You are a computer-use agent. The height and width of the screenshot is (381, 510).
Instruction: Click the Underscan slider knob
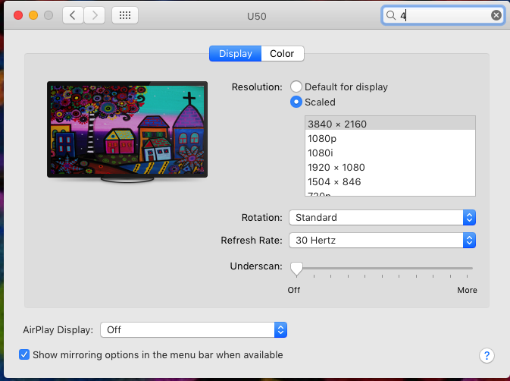[x=296, y=269]
